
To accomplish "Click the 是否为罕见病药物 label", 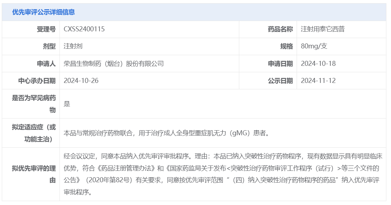I will (x=34, y=104).
